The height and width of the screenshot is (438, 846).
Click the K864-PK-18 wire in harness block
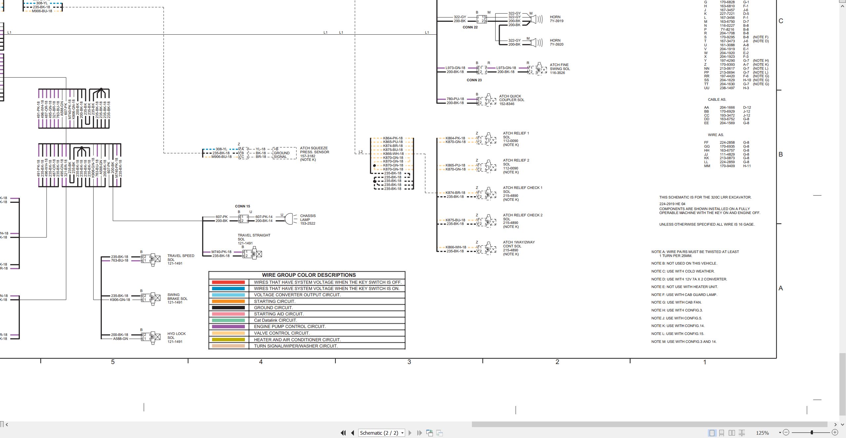tap(393, 138)
